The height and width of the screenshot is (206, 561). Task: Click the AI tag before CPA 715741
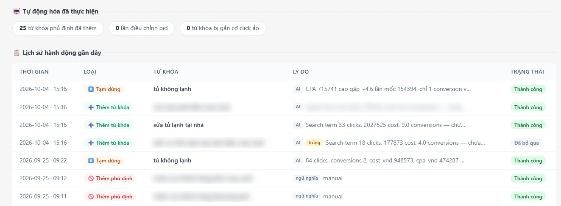click(298, 89)
